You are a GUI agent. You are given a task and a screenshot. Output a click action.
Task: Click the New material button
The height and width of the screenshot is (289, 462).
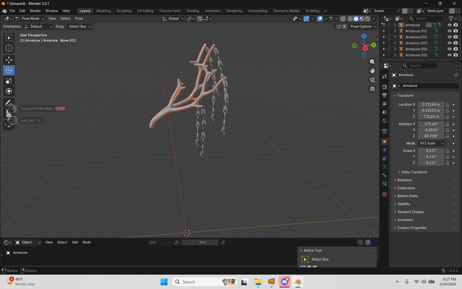(203, 242)
